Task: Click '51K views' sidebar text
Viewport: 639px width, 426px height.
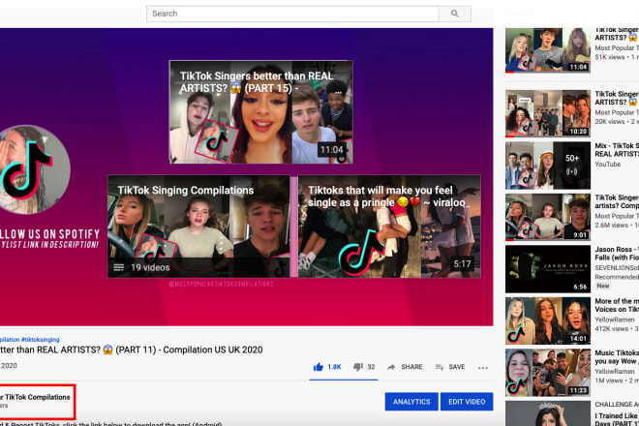Action: pyautogui.click(x=610, y=57)
